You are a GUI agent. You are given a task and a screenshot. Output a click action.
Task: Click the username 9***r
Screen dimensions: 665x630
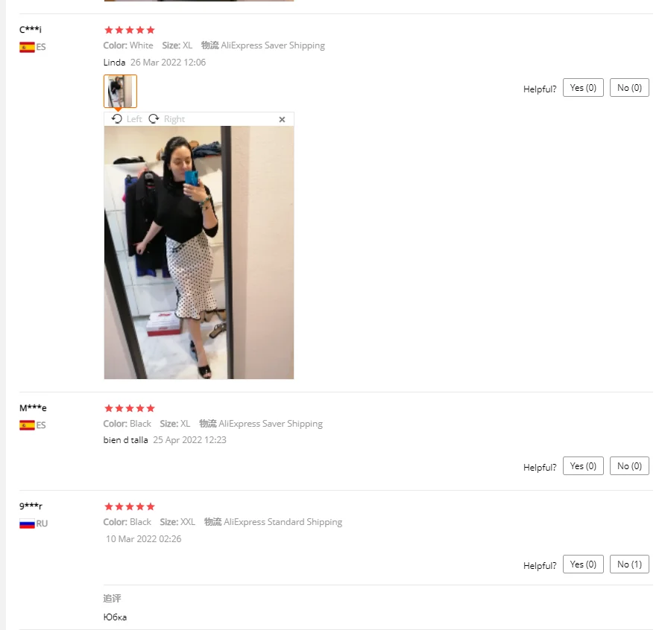coord(31,506)
